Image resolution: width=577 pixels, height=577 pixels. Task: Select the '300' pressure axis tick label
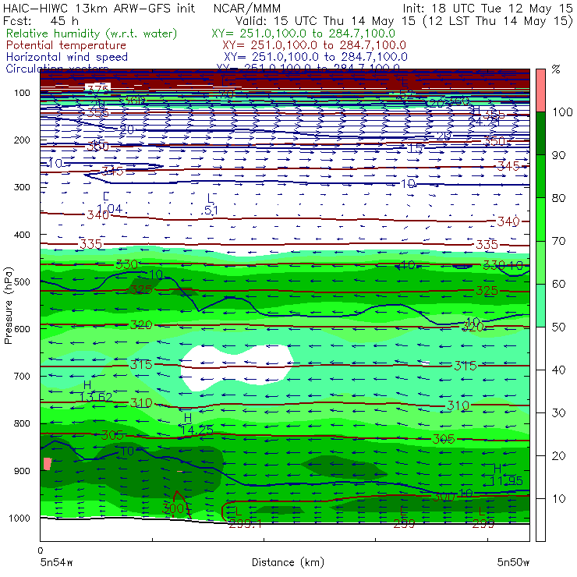(x=22, y=187)
